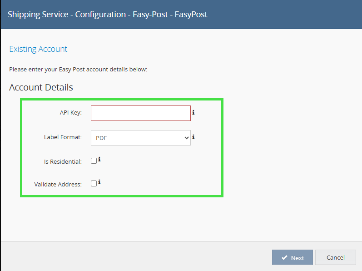Click the Account Details heading

click(41, 87)
